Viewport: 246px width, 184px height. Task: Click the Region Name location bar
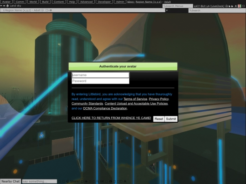82,10
